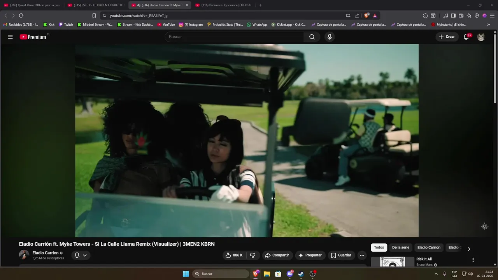
Task: Open OBS Studio from taskbar
Action: pos(312,274)
